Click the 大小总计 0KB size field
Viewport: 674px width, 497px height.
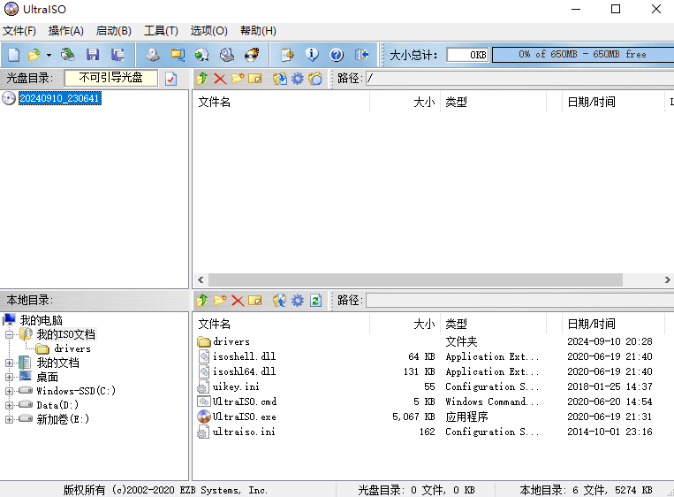coord(467,55)
